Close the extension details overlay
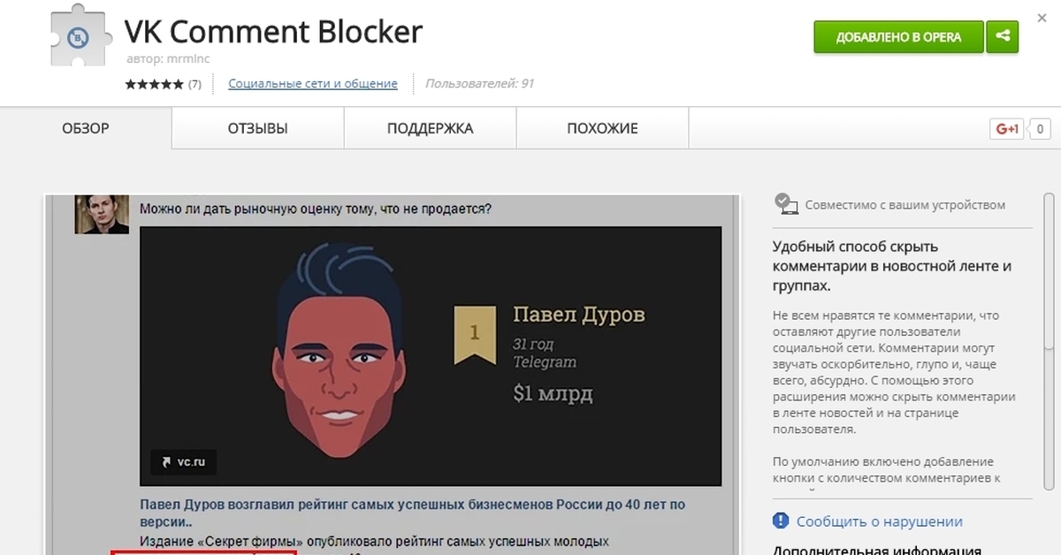 pos(1043,18)
